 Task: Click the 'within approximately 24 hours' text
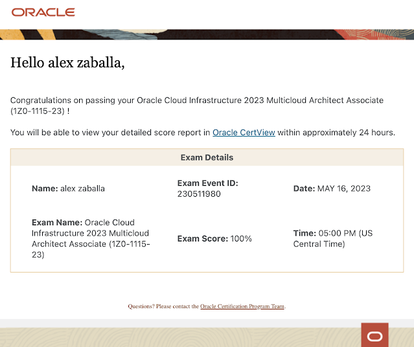(x=336, y=133)
